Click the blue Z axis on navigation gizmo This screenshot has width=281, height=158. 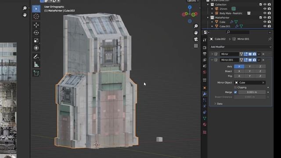coord(190,7)
